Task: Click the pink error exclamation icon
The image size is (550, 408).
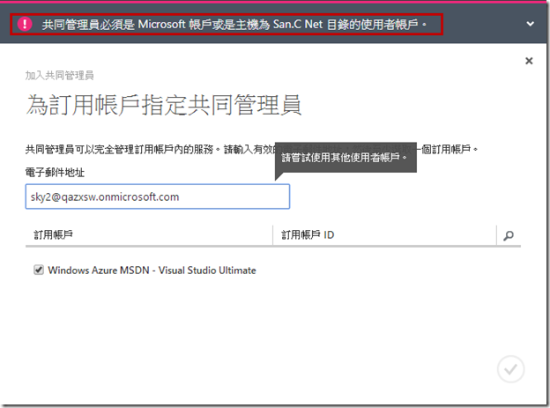Action: (x=25, y=24)
